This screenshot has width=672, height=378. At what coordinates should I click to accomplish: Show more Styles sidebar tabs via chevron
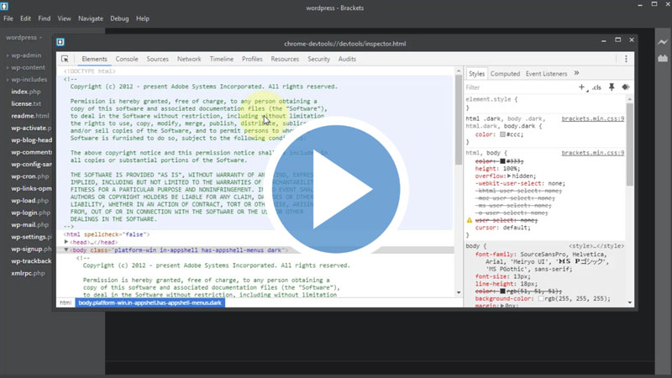(x=576, y=74)
